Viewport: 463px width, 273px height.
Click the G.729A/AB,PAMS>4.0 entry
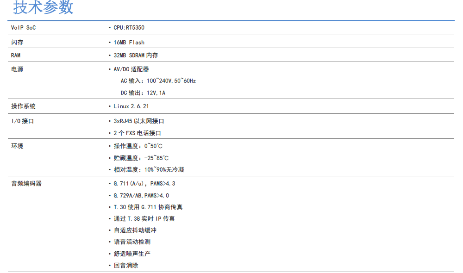(141, 196)
